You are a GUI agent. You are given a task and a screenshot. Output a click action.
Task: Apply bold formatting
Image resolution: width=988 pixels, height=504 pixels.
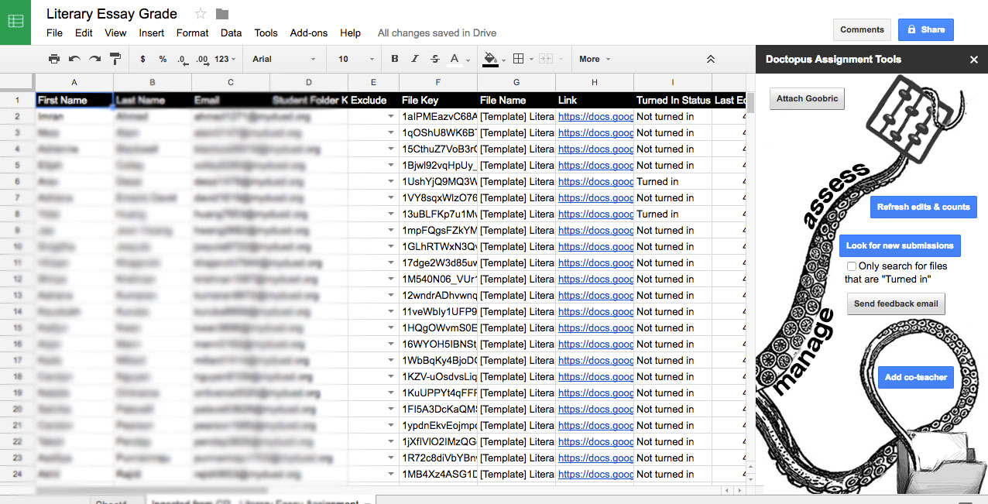pos(395,59)
